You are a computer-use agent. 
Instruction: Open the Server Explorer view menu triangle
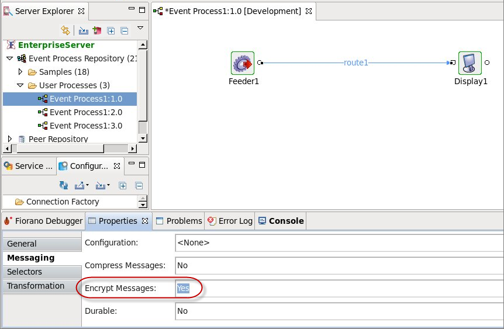point(140,28)
